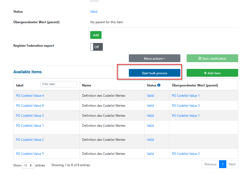Go to the Previous pagination page
This screenshot has height=174, width=249.
click(210, 164)
